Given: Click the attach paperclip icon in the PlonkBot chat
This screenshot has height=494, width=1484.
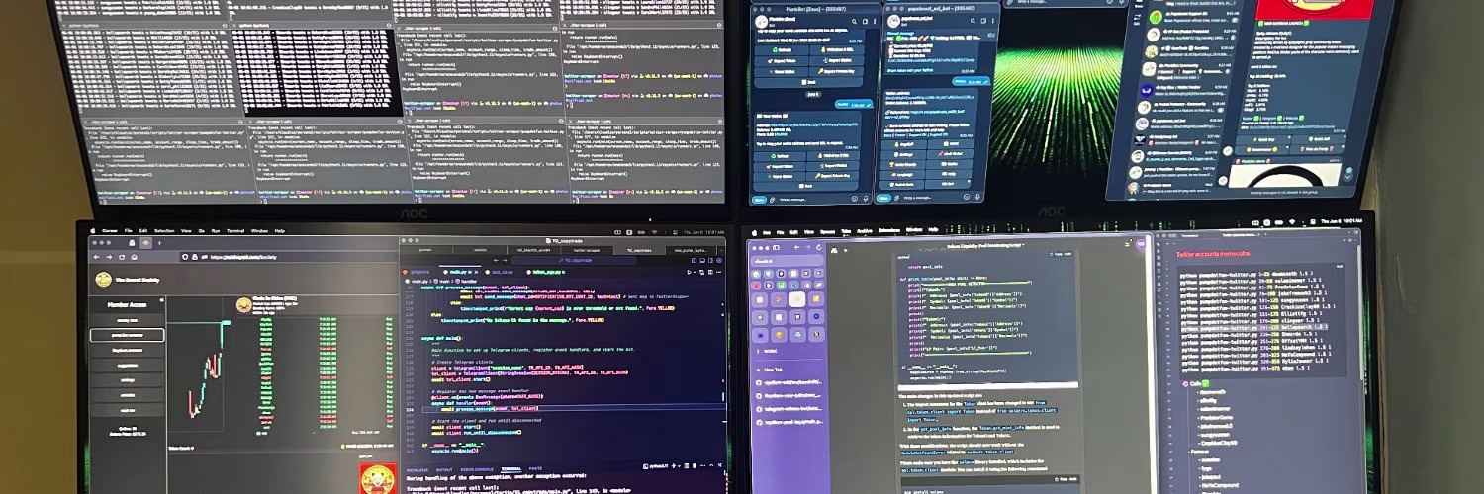Looking at the screenshot, I should click(772, 199).
